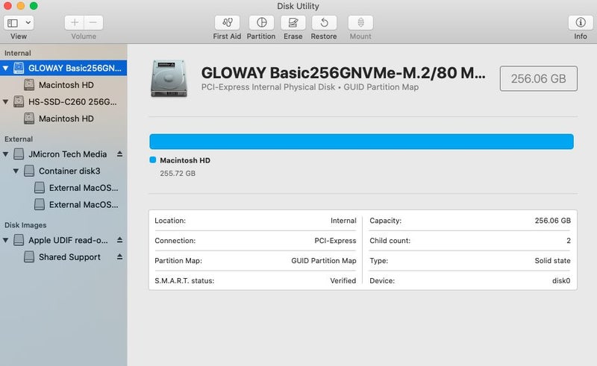Select GLOWAY Basic256GN disk in sidebar
597x366 pixels.
tap(63, 68)
